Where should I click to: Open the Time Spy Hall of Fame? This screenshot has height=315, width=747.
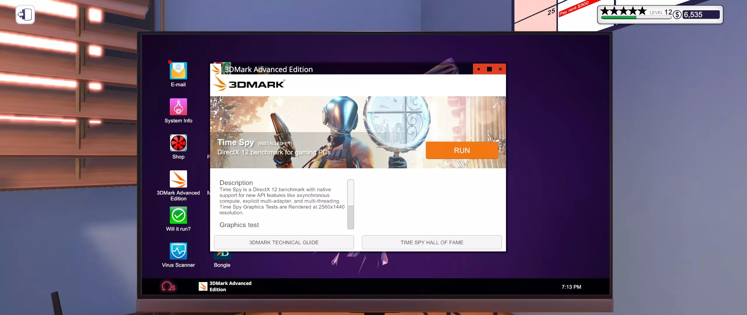[x=432, y=242]
